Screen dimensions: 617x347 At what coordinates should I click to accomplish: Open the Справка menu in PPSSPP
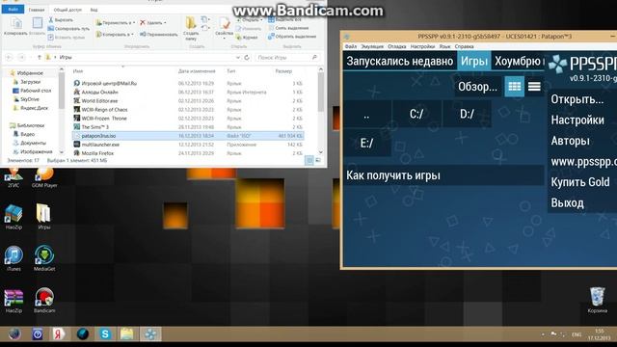click(x=465, y=46)
